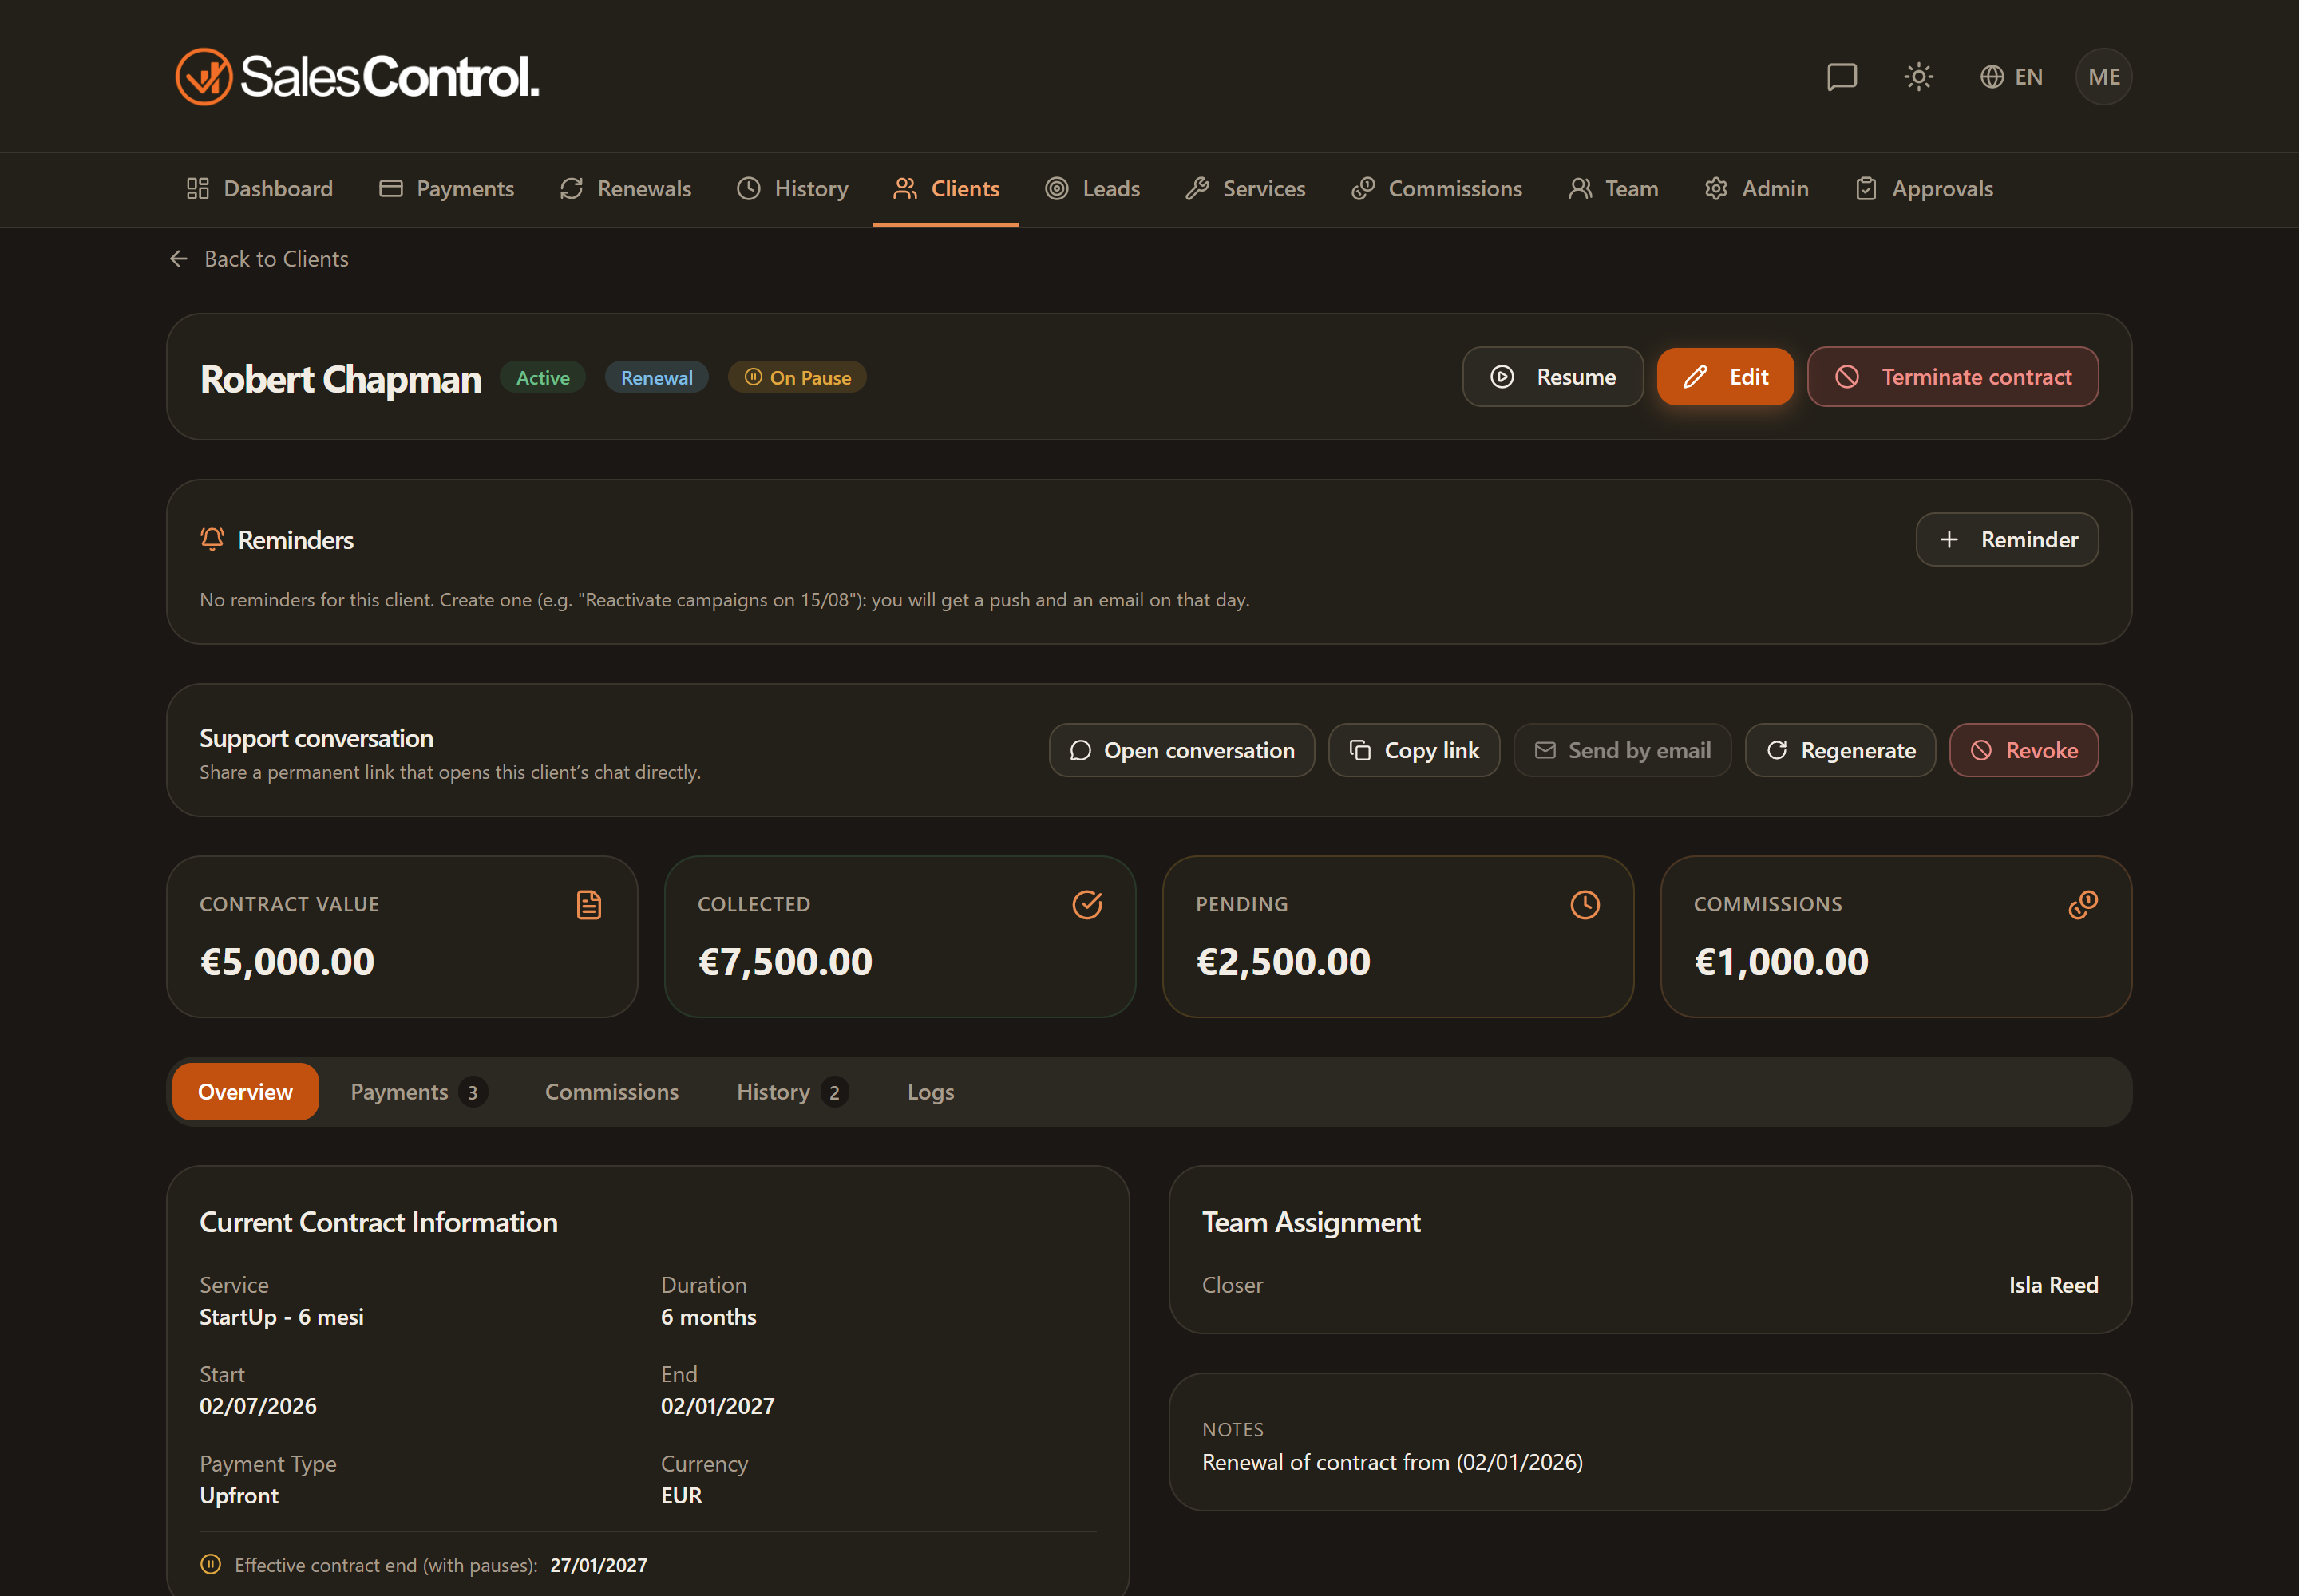This screenshot has width=2299, height=1596.
Task: Copy link to support conversation
Action: click(x=1414, y=750)
